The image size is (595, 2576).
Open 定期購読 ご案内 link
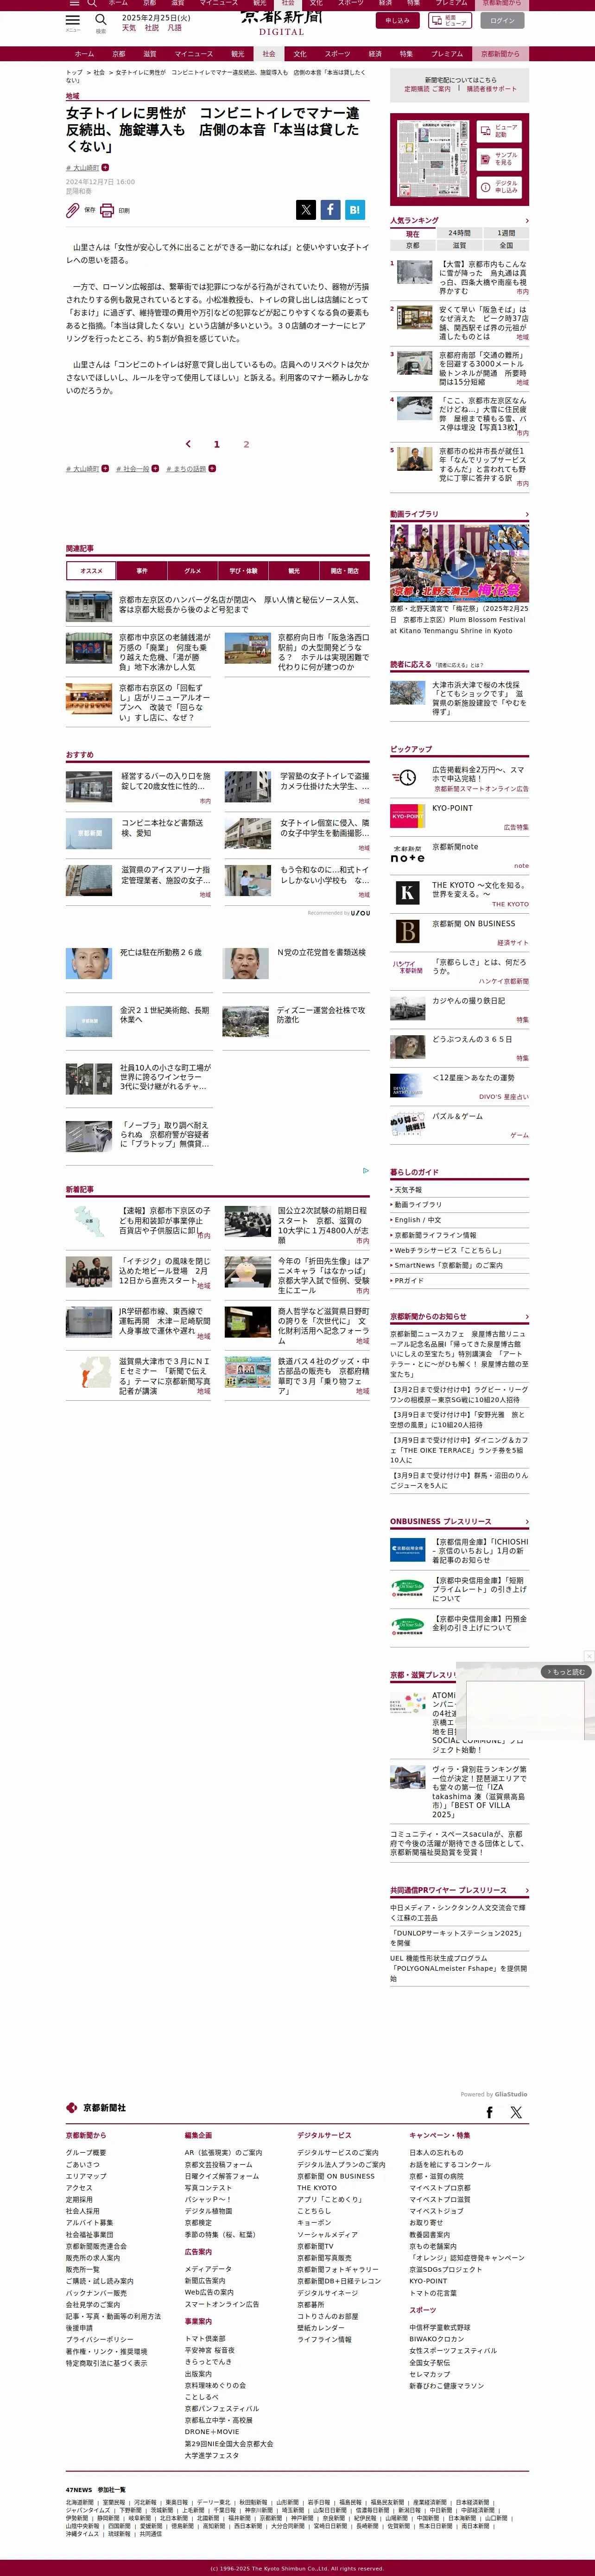click(426, 89)
